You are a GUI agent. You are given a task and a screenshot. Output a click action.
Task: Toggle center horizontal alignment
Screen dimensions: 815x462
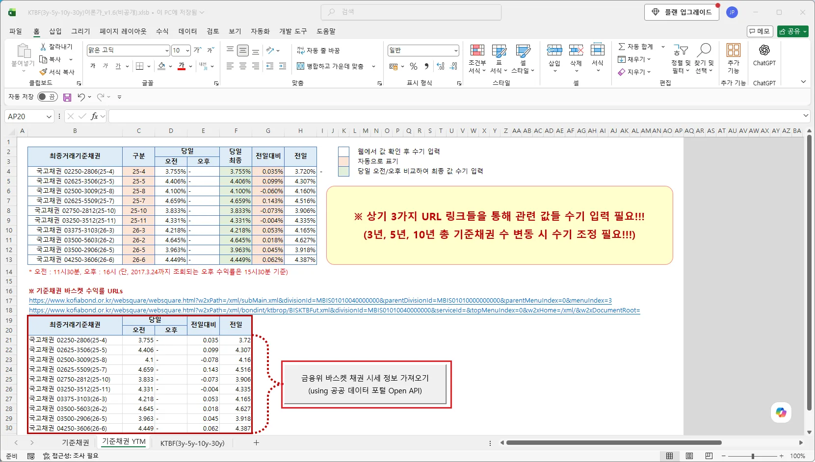[243, 66]
